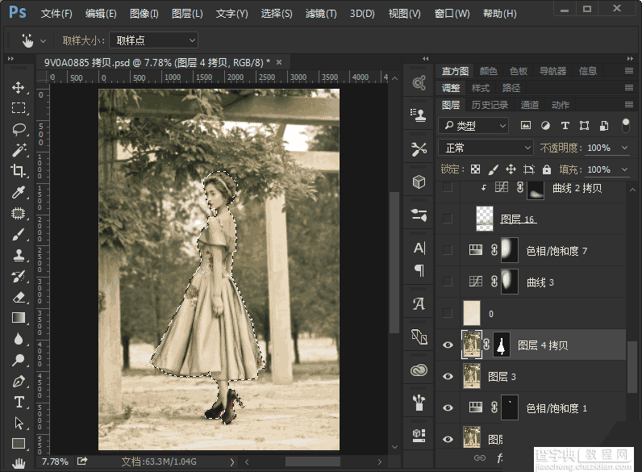Select the Rectangular Marquee tool
The width and height of the screenshot is (642, 472).
click(x=18, y=108)
